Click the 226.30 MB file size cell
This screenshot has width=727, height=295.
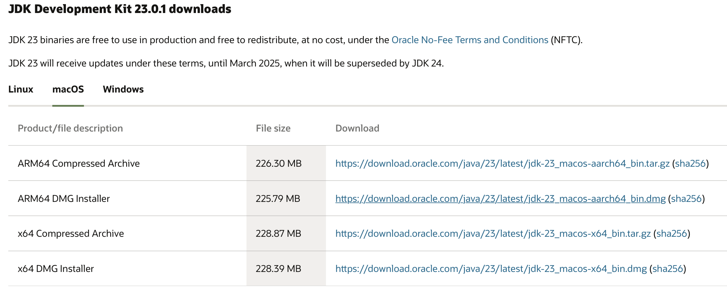pyautogui.click(x=278, y=163)
